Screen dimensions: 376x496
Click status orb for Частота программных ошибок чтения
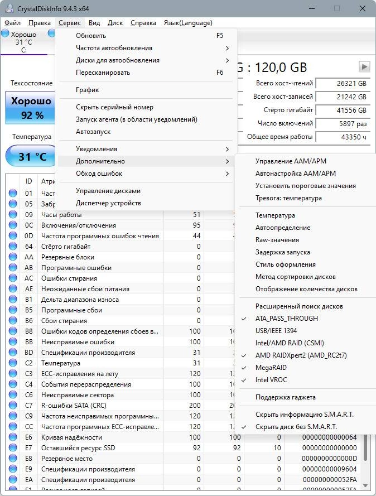tap(13, 235)
